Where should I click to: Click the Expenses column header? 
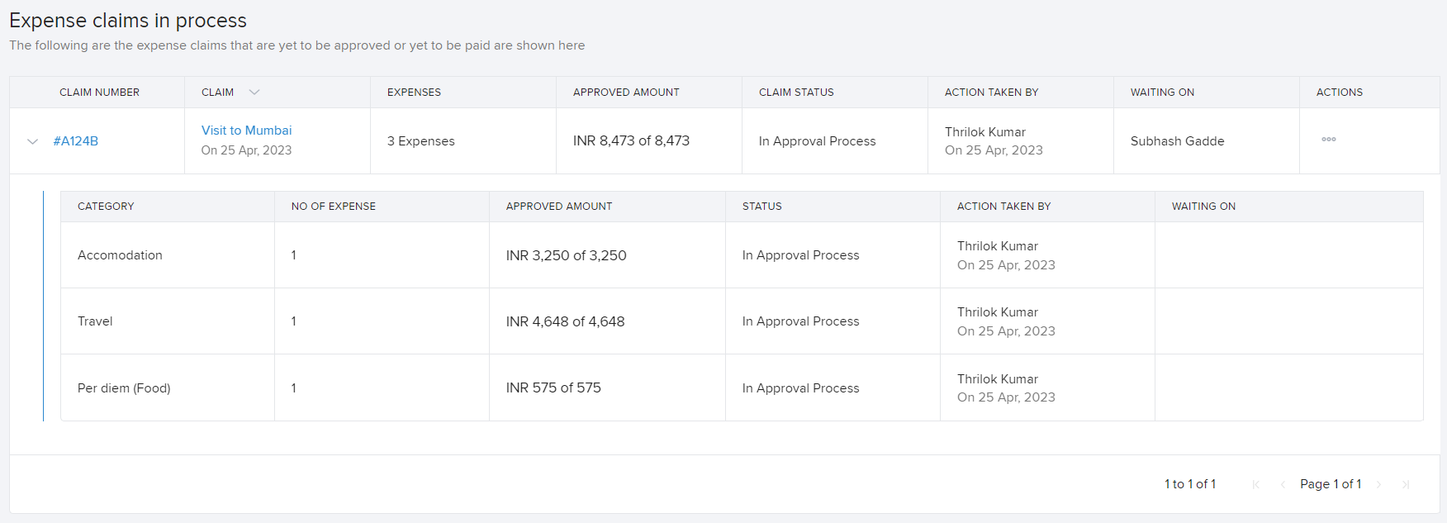(414, 93)
